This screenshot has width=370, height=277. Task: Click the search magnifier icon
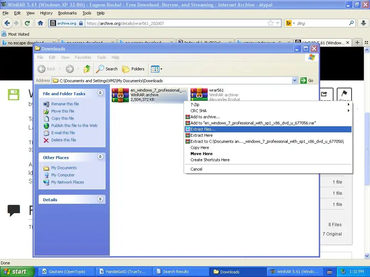351,23
